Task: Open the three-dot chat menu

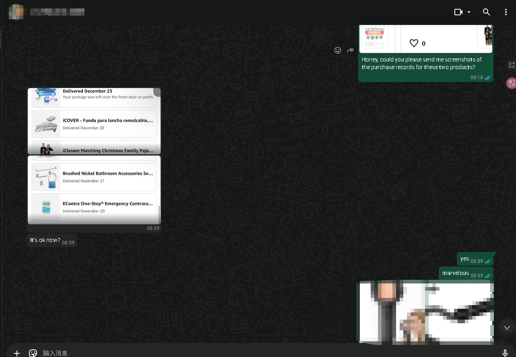Action: tap(506, 12)
